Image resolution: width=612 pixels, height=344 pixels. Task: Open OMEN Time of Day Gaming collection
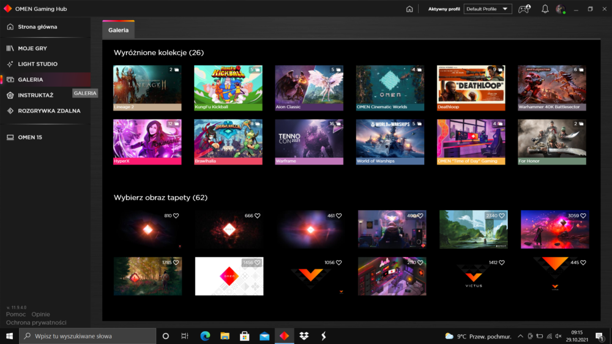click(471, 142)
